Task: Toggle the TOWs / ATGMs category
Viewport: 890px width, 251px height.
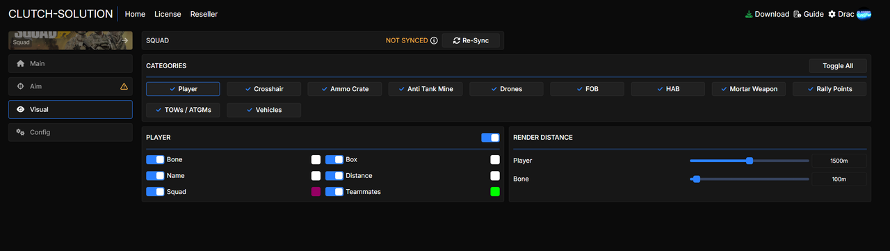Action: point(183,110)
